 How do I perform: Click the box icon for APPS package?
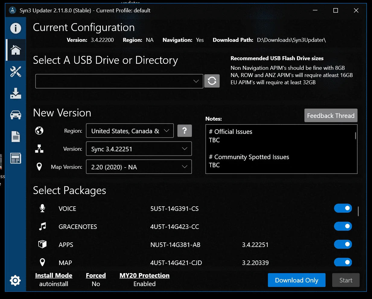pyautogui.click(x=43, y=244)
